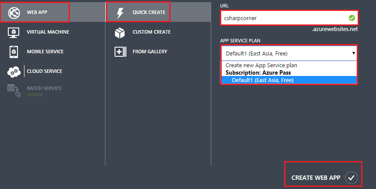Choose the Custom Create option label

[x=151, y=32]
